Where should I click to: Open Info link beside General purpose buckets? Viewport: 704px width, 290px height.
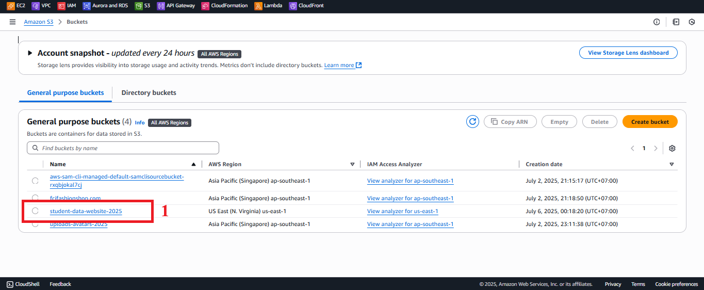[140, 123]
